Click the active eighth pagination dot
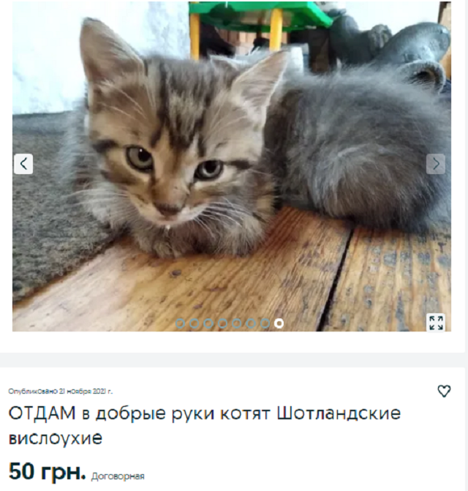 coord(279,323)
